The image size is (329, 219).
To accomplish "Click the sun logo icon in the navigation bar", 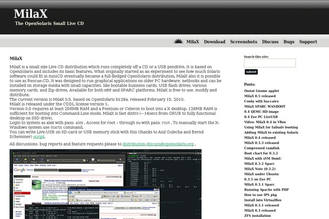I will 178,41.
